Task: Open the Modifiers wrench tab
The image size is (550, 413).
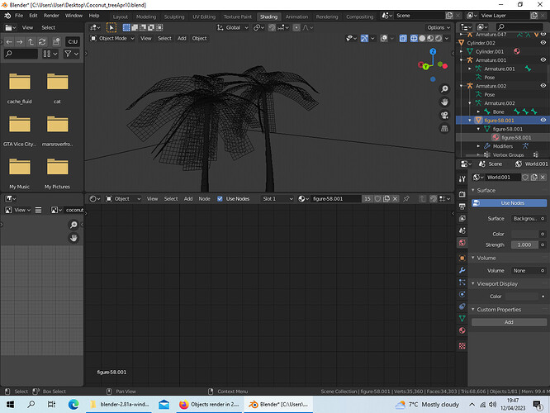Action: click(462, 270)
